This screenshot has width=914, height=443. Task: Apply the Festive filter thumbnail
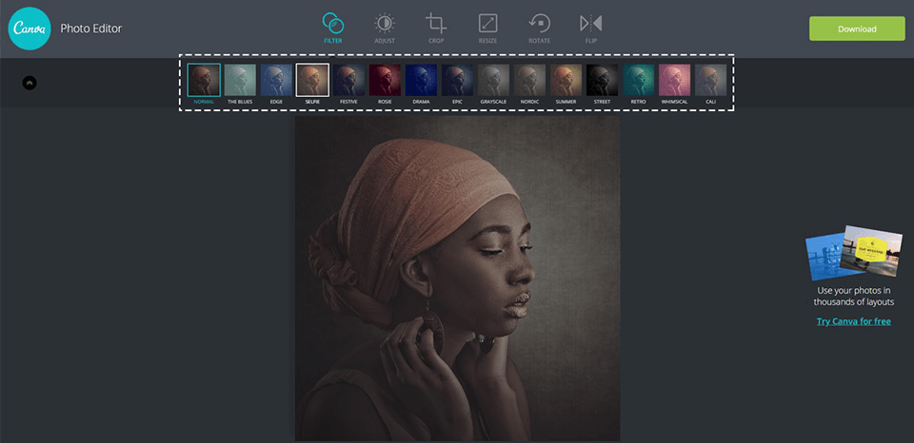point(348,80)
